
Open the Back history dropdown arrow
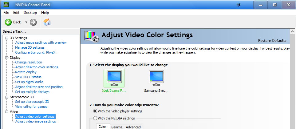(x=26, y=22)
